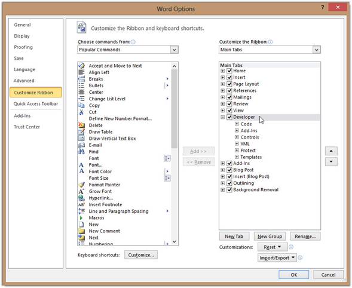Open the Import/Export dropdown button
This screenshot has width=352, height=288.
coord(277,258)
